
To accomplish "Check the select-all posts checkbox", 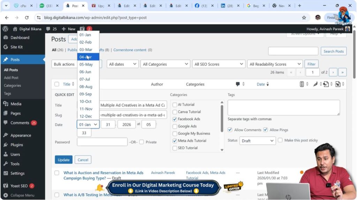I will 57,84.
